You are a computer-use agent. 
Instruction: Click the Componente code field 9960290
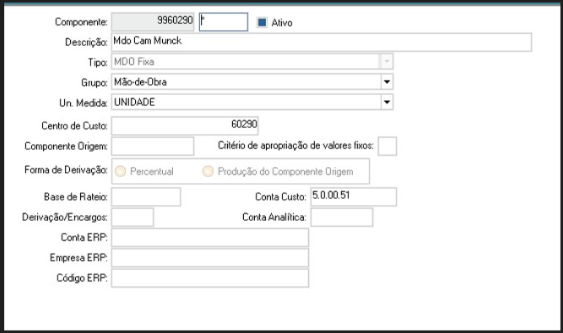click(x=153, y=22)
